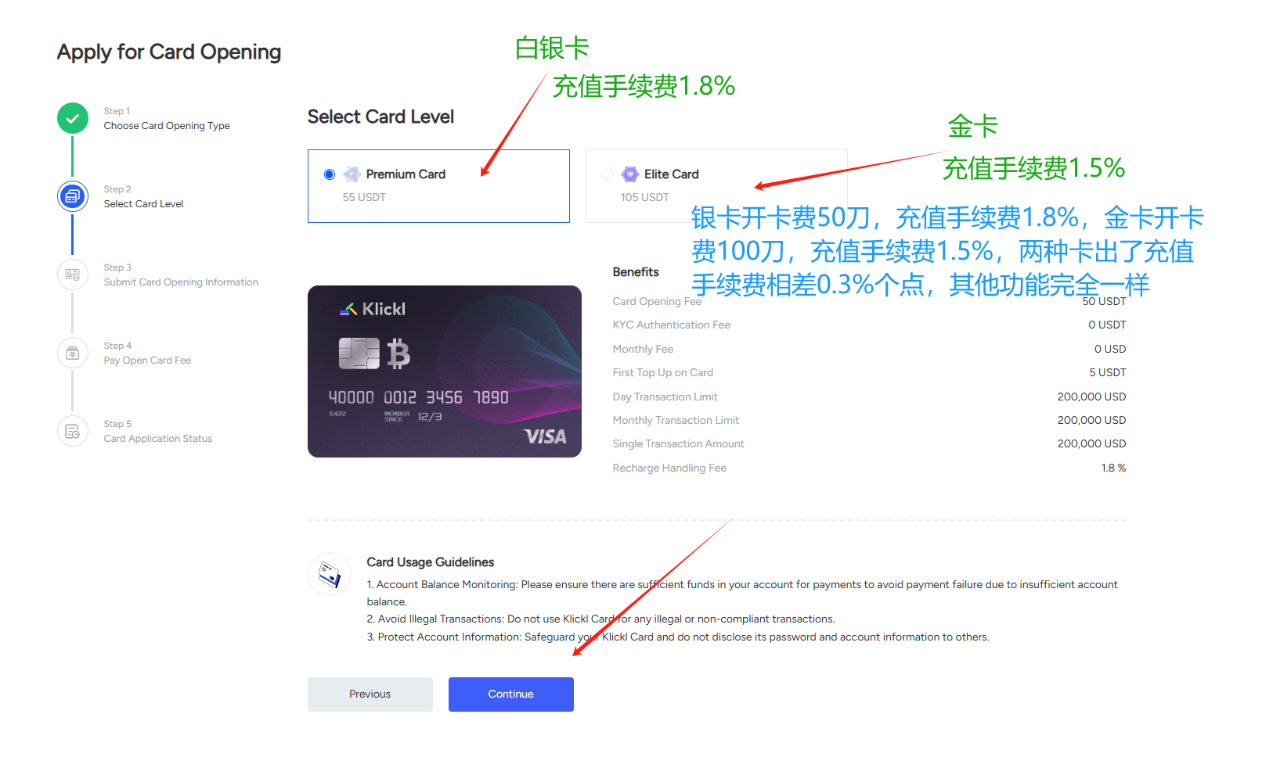
Task: Open the Select Card Level step label
Action: [143, 204]
